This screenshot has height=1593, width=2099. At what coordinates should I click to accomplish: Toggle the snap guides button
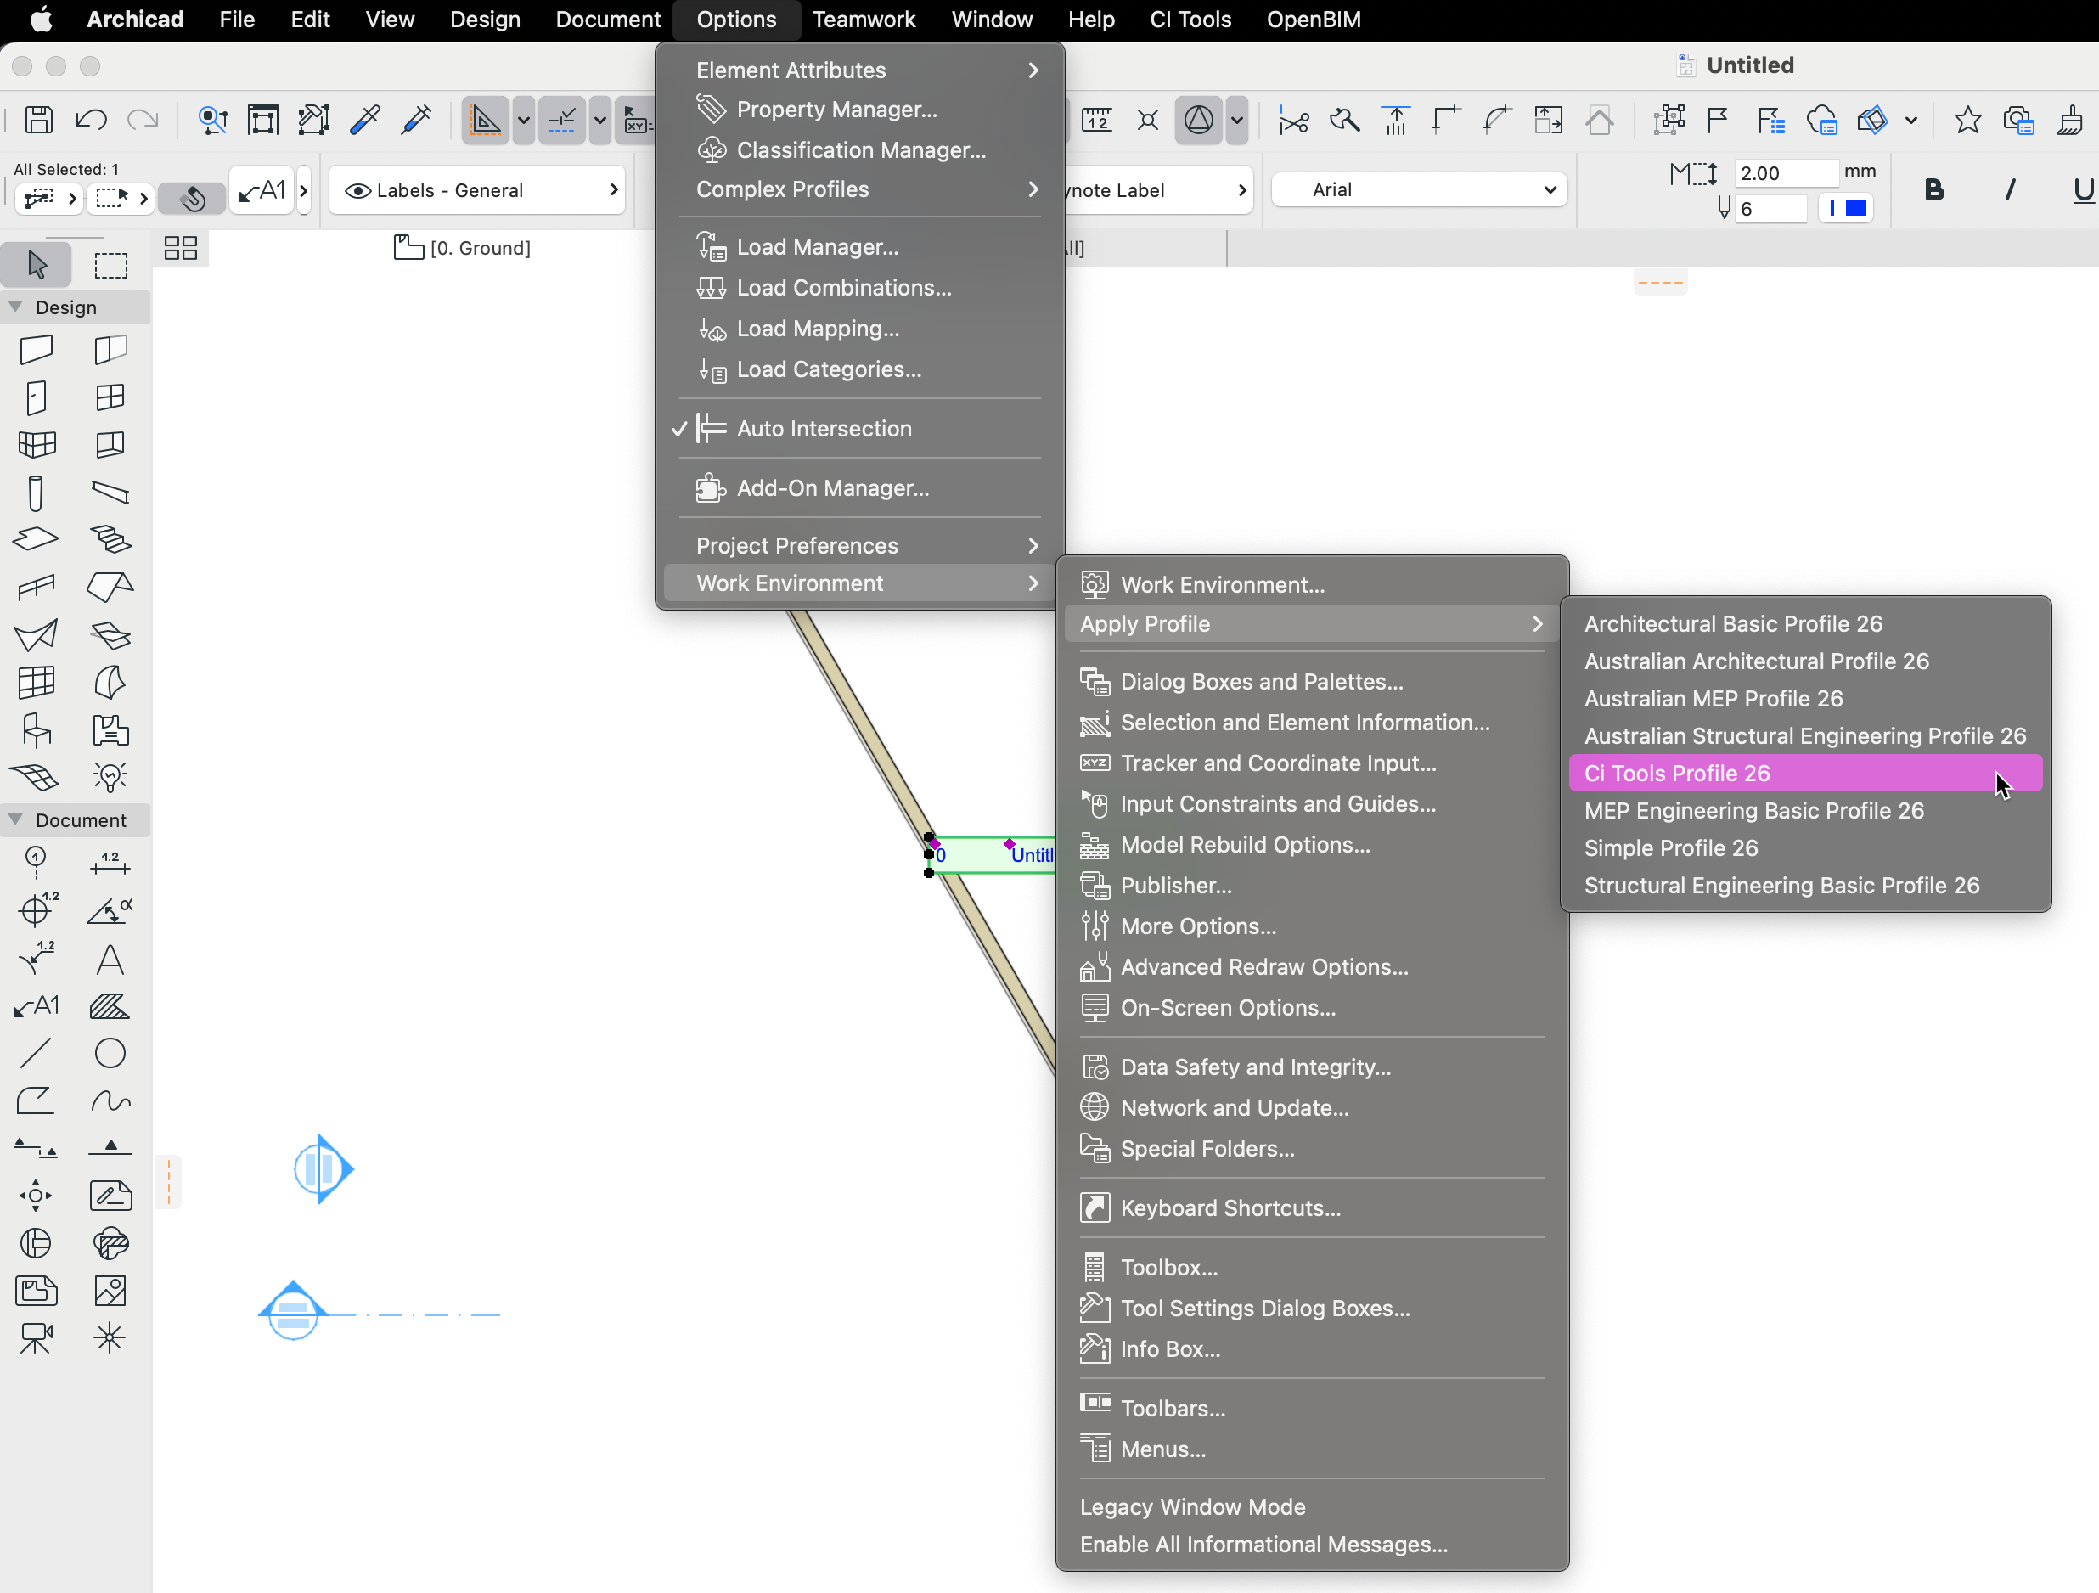562,120
